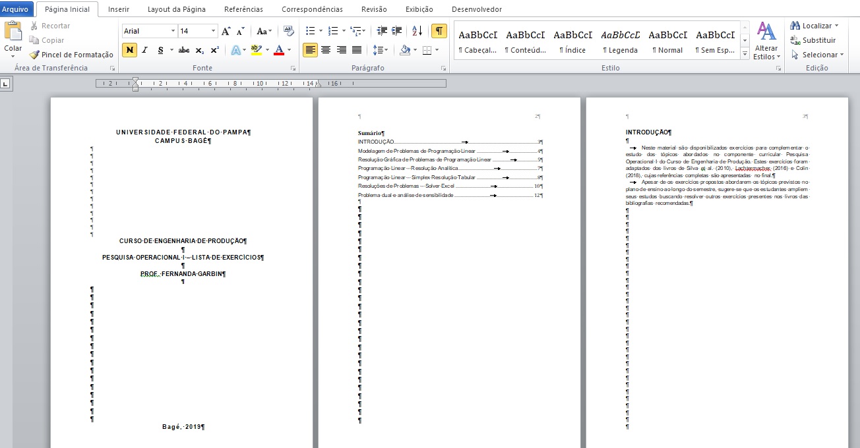The height and width of the screenshot is (448, 860).
Task: Toggle show paragraph marks ¶ button
Action: pyautogui.click(x=439, y=31)
